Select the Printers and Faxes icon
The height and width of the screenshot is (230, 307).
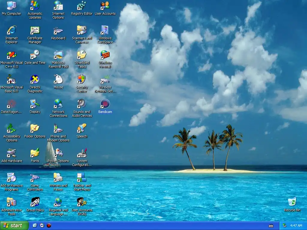point(58,177)
